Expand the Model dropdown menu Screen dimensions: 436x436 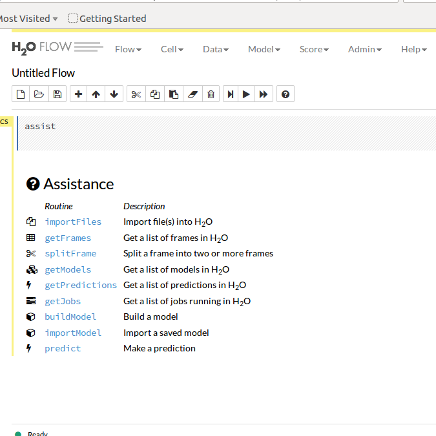click(x=264, y=49)
